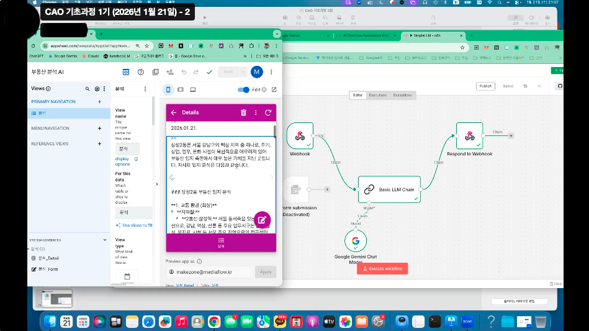
Task: Open Views panel three-dot menu
Action: click(x=104, y=89)
